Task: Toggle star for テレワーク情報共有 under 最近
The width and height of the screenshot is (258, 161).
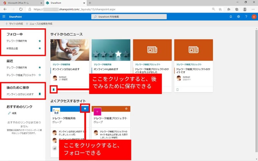Action: point(40,67)
